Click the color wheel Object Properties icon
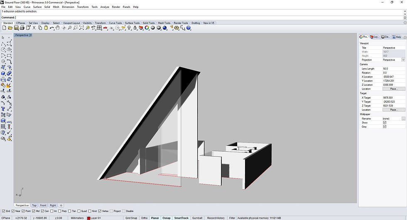The image size is (407, 220). pyautogui.click(x=147, y=28)
